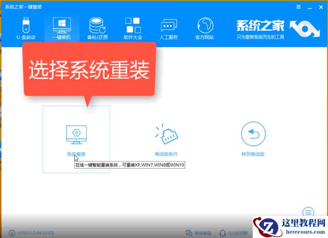Click the round list button at bottom right
Screen dimensions: 328x238
point(308,212)
